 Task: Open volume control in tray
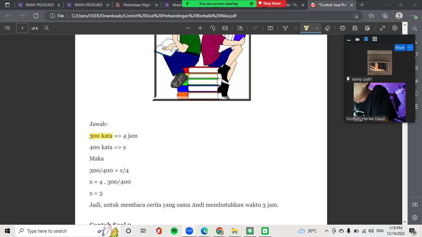pyautogui.click(x=371, y=231)
